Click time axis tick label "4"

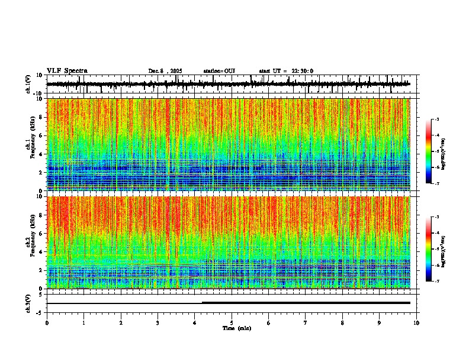(x=195, y=323)
